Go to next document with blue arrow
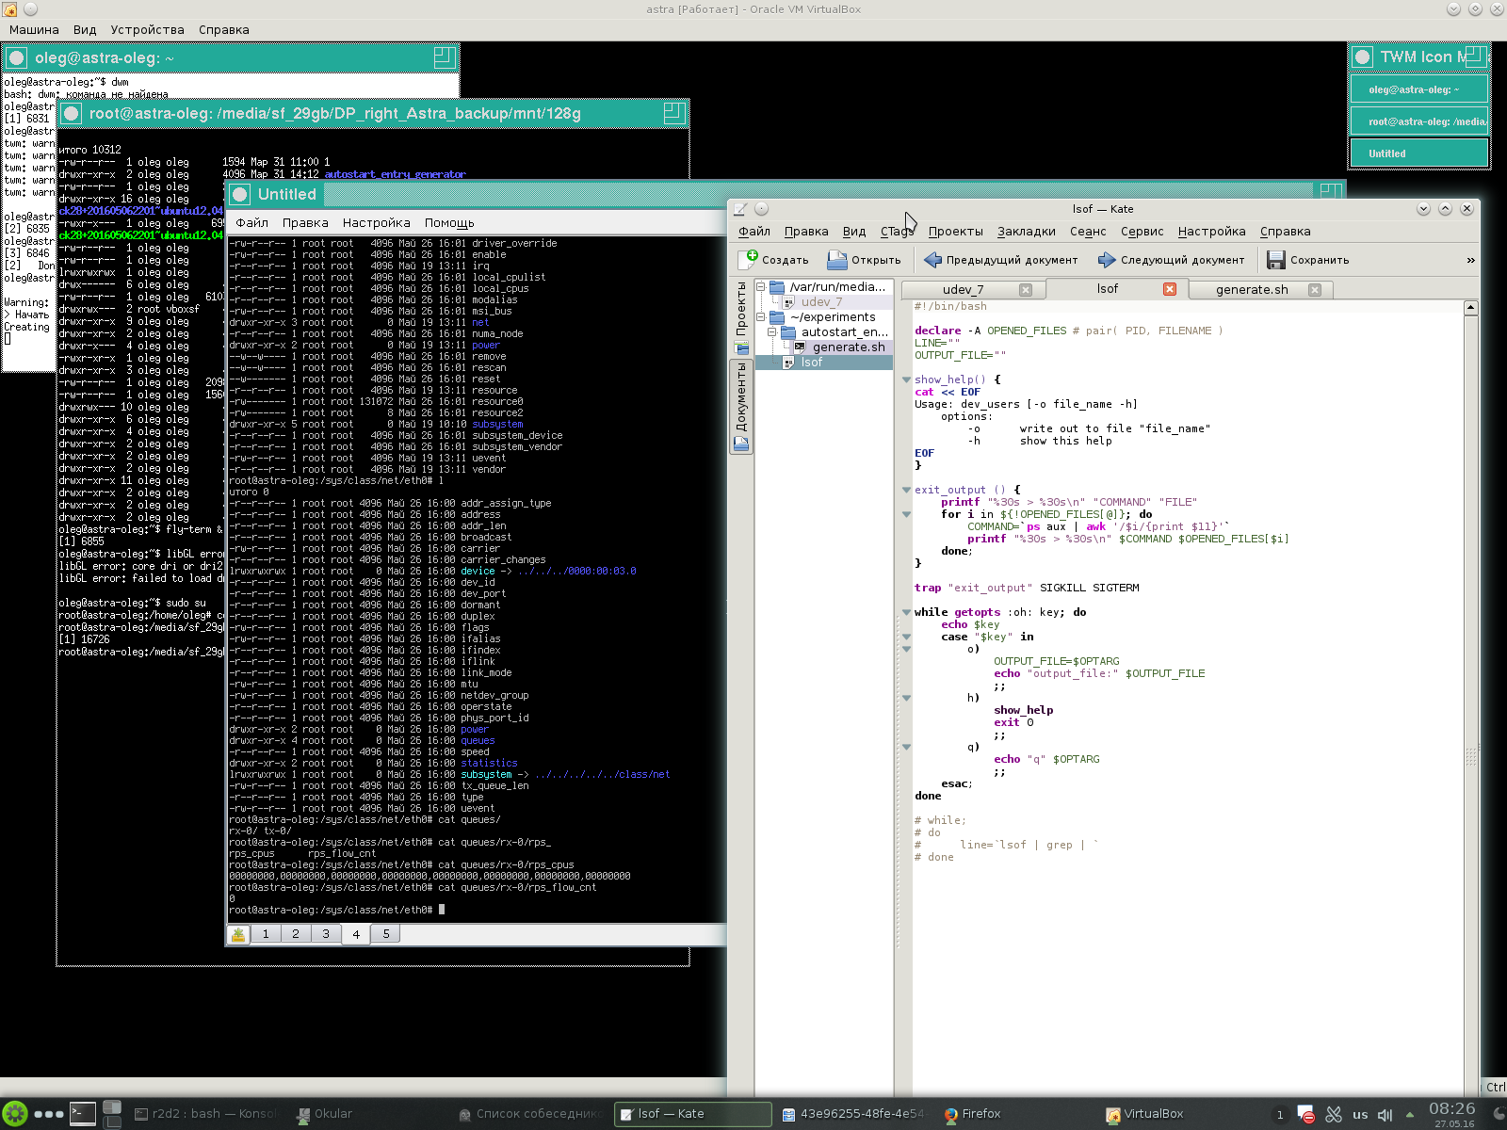The width and height of the screenshot is (1507, 1130). pyautogui.click(x=1107, y=260)
